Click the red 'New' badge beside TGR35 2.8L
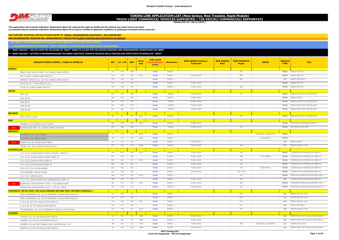Viewport: 339px width, 240px height. (14, 143)
